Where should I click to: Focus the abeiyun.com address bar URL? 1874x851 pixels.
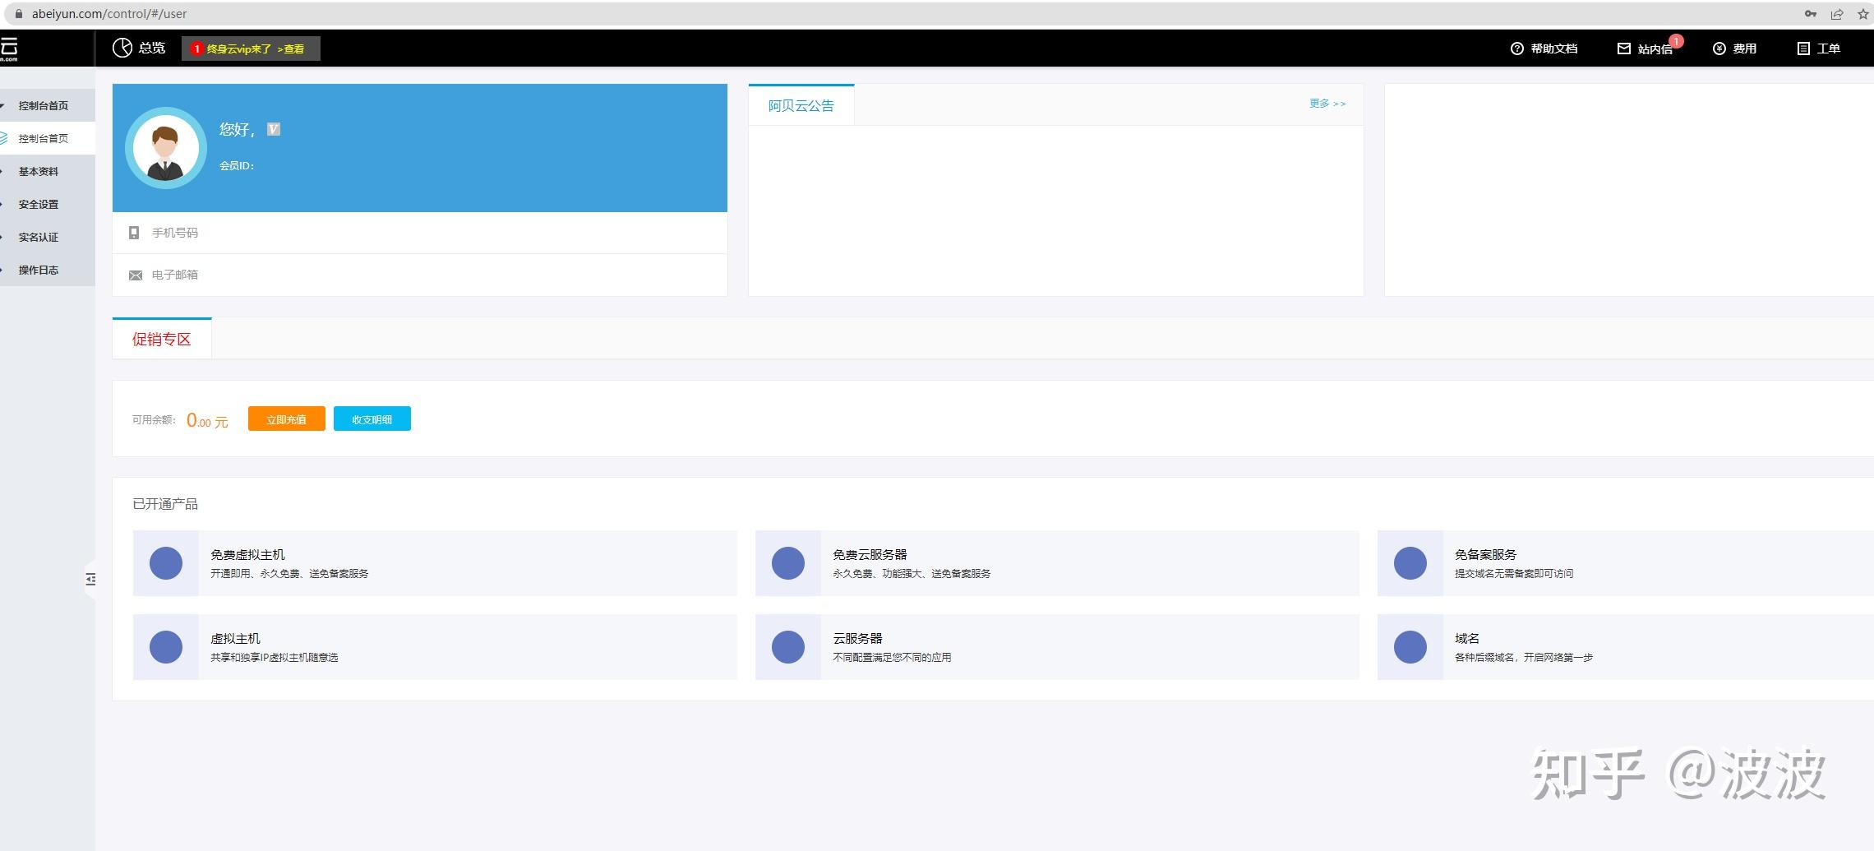pos(109,14)
